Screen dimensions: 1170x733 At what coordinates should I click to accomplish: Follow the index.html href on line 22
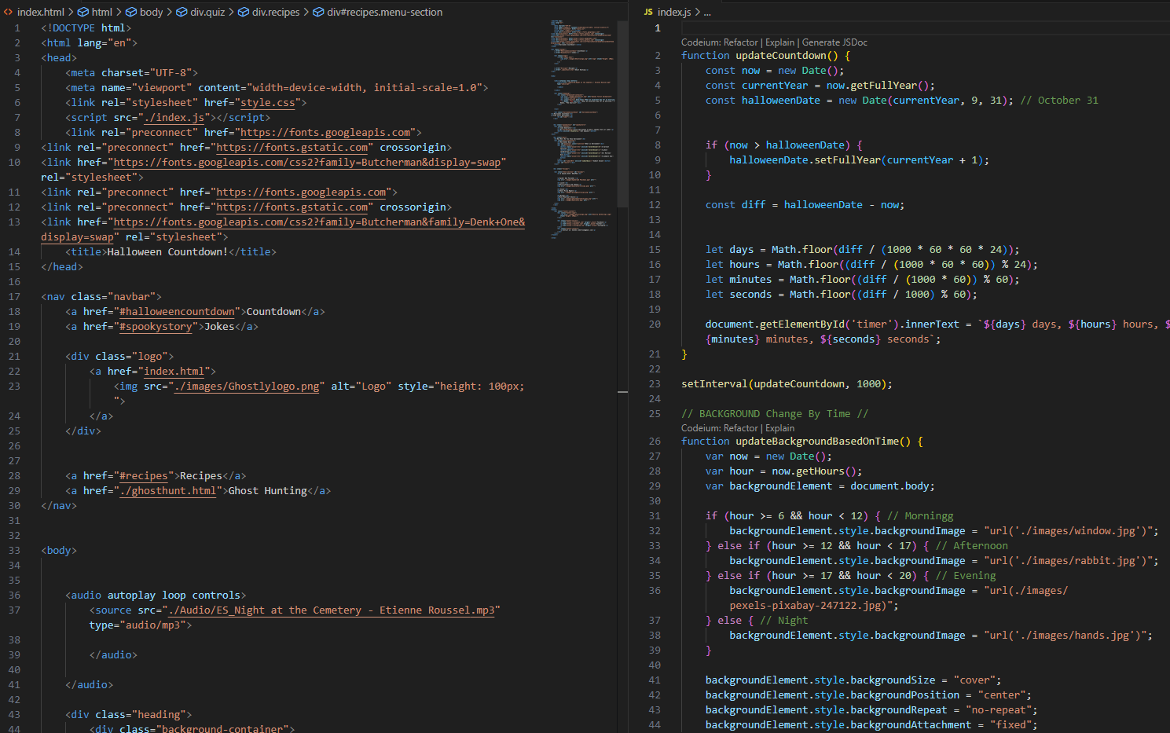(174, 372)
